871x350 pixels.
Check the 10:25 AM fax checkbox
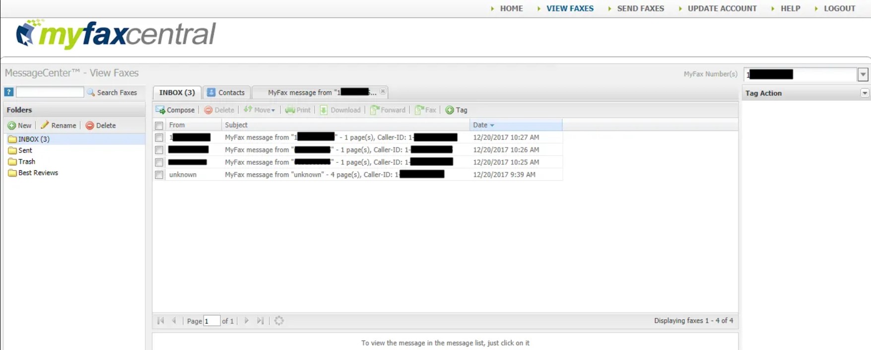pyautogui.click(x=159, y=162)
